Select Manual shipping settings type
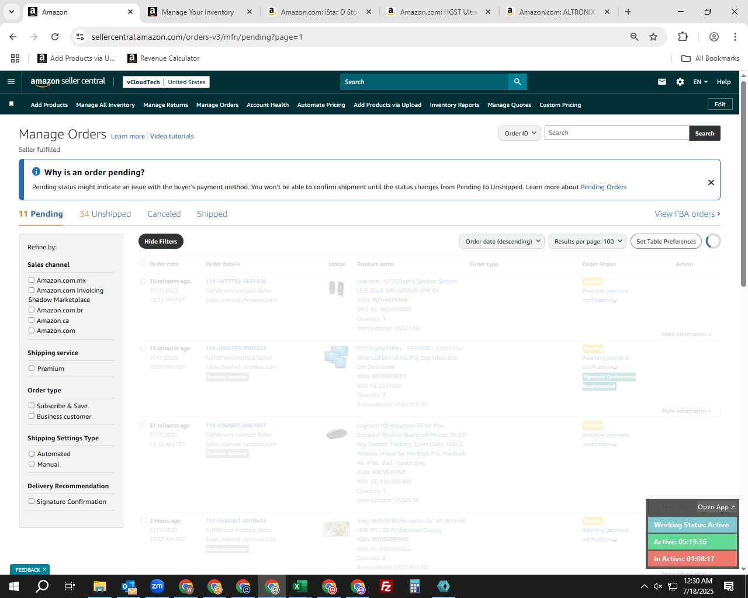 pos(32,464)
